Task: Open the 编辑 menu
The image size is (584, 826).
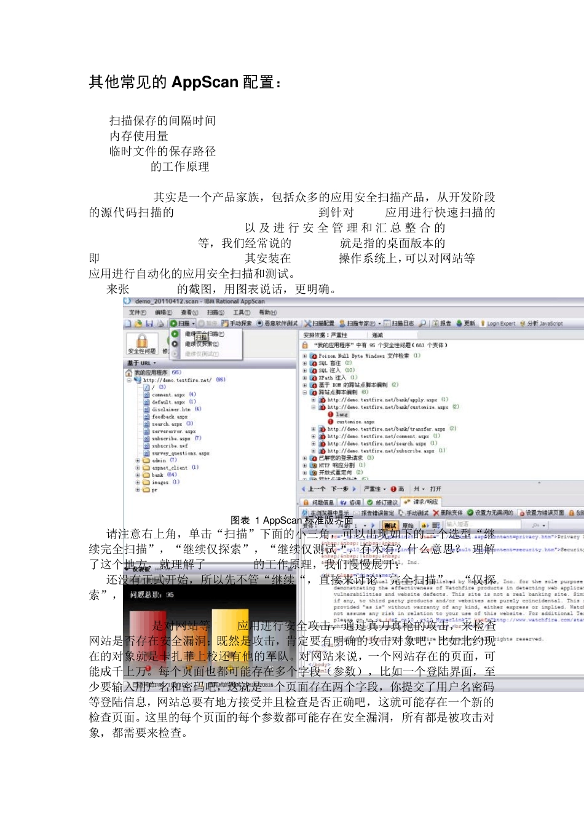Action: 164,313
